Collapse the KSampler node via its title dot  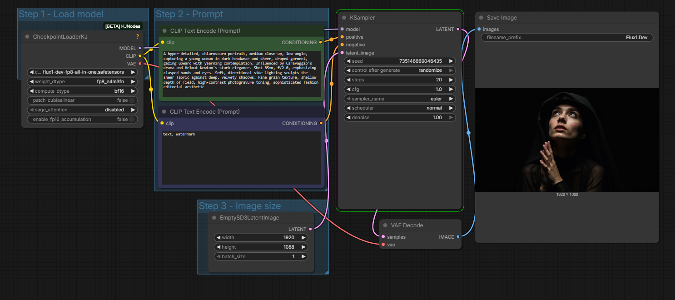tap(345, 18)
